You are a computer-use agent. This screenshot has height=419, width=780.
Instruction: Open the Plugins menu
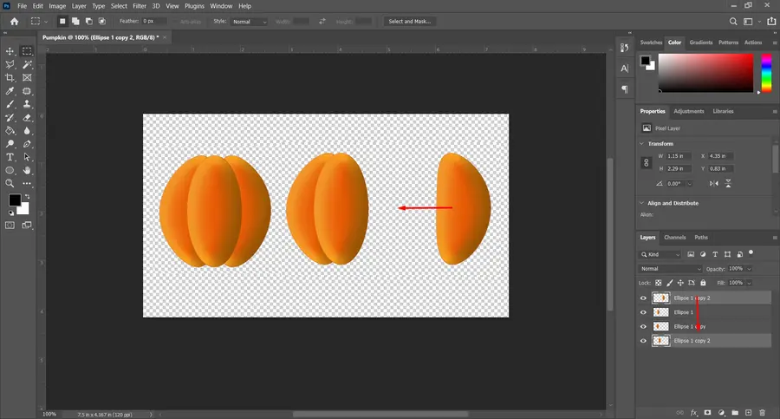(194, 6)
